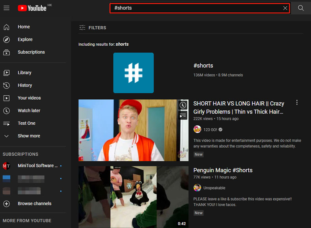The height and width of the screenshot is (228, 311).
Task: Click the New badge under 123 GO! video
Action: pyautogui.click(x=198, y=155)
